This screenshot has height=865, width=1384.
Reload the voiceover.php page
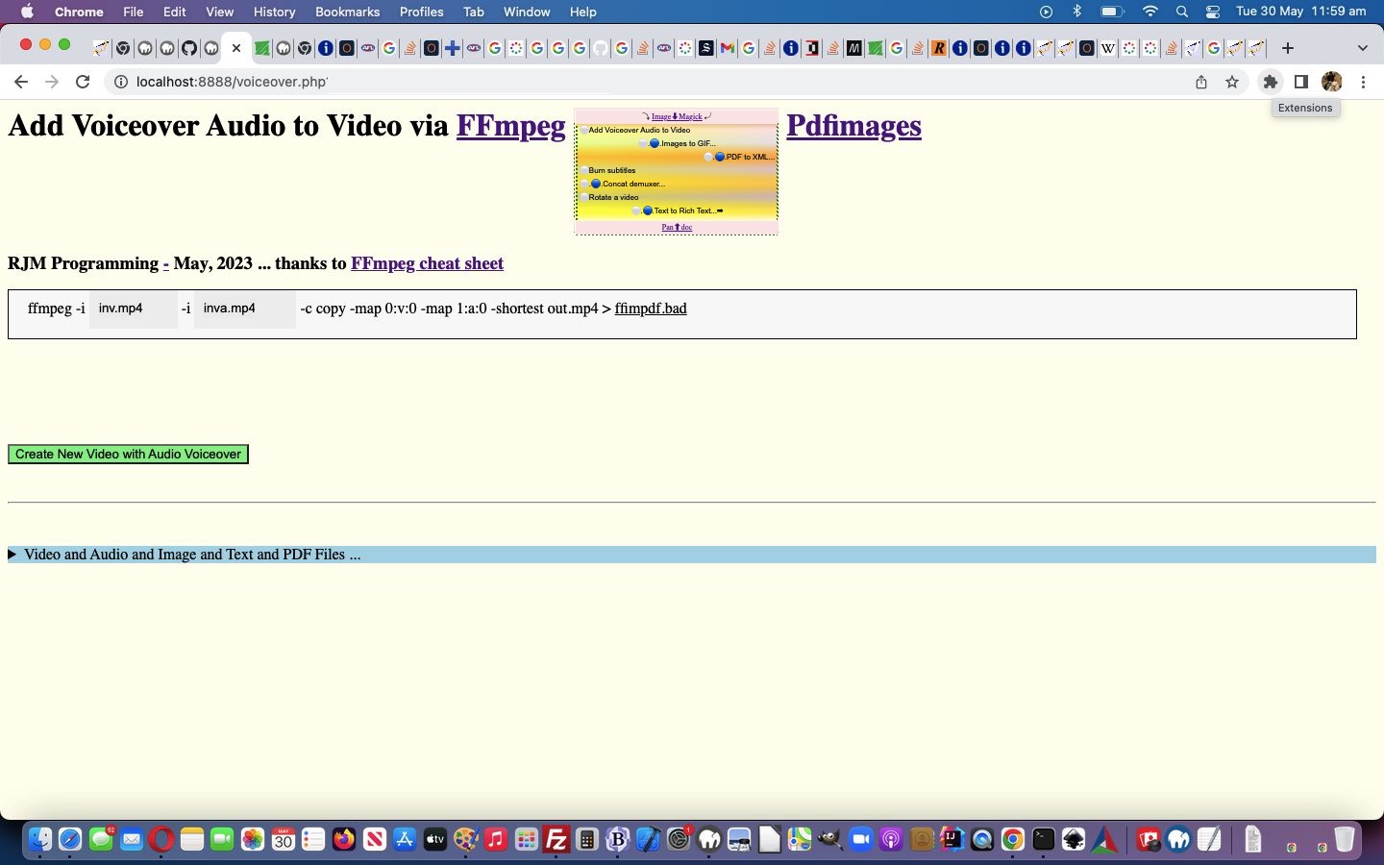coord(83,82)
